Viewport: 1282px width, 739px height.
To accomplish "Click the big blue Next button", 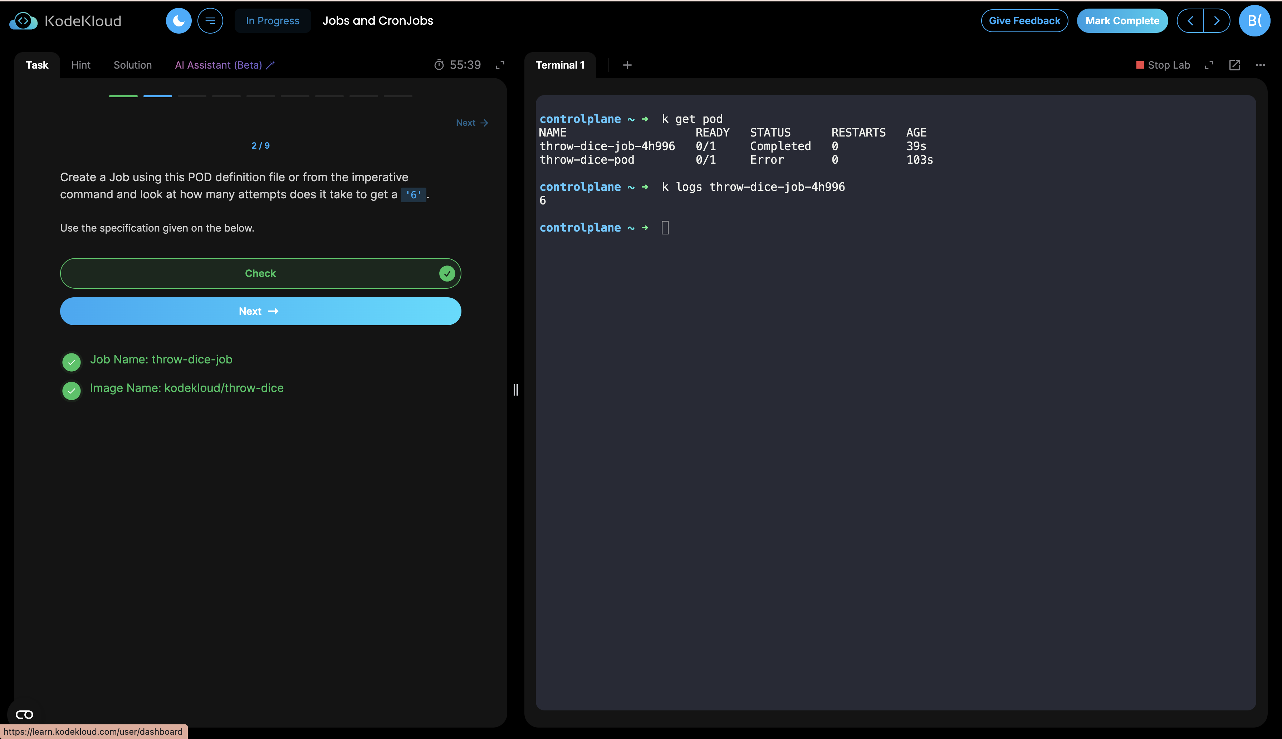I will [x=260, y=311].
